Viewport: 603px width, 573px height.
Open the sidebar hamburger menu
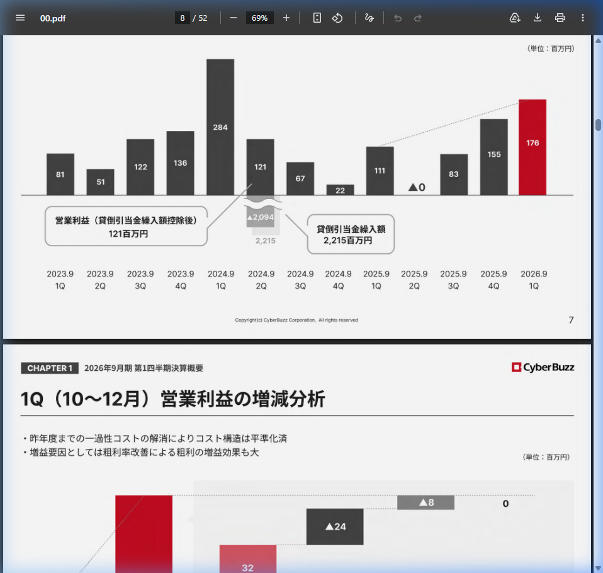click(x=20, y=18)
